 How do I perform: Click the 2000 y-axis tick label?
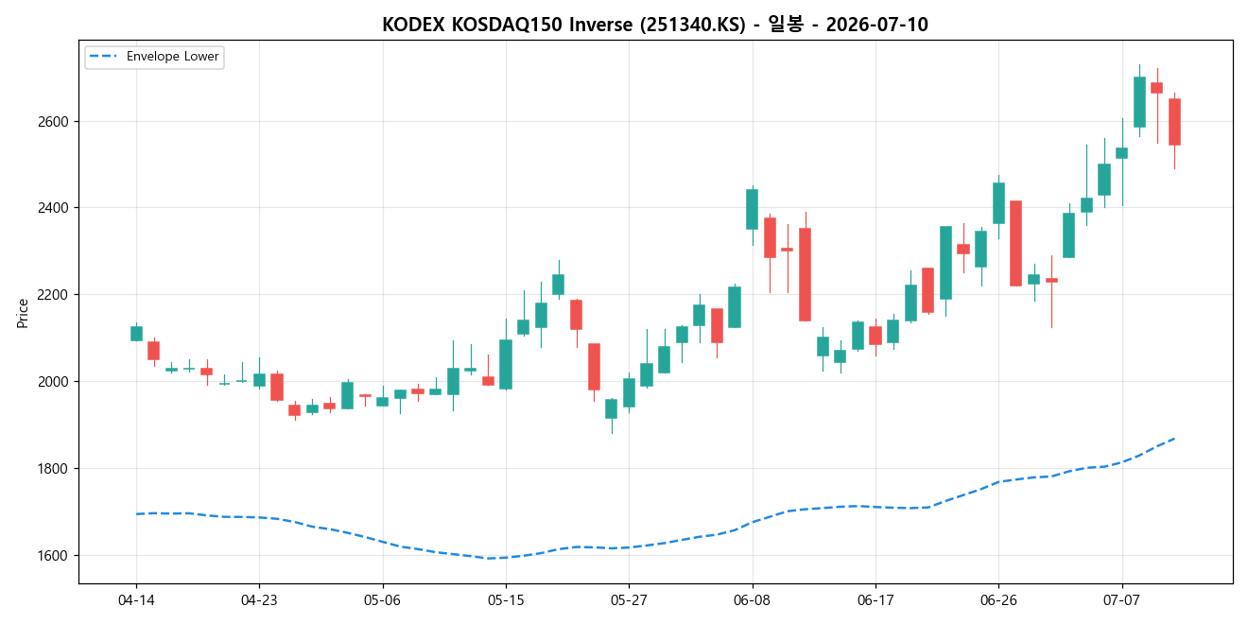point(54,382)
